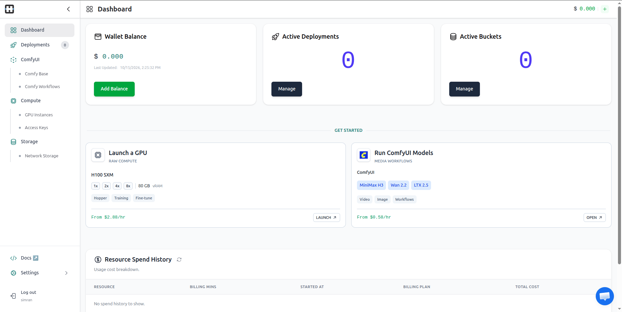Click the LAUNCH button on GPU card

(326, 218)
